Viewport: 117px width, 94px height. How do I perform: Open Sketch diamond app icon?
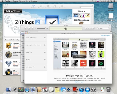click(9, 63)
